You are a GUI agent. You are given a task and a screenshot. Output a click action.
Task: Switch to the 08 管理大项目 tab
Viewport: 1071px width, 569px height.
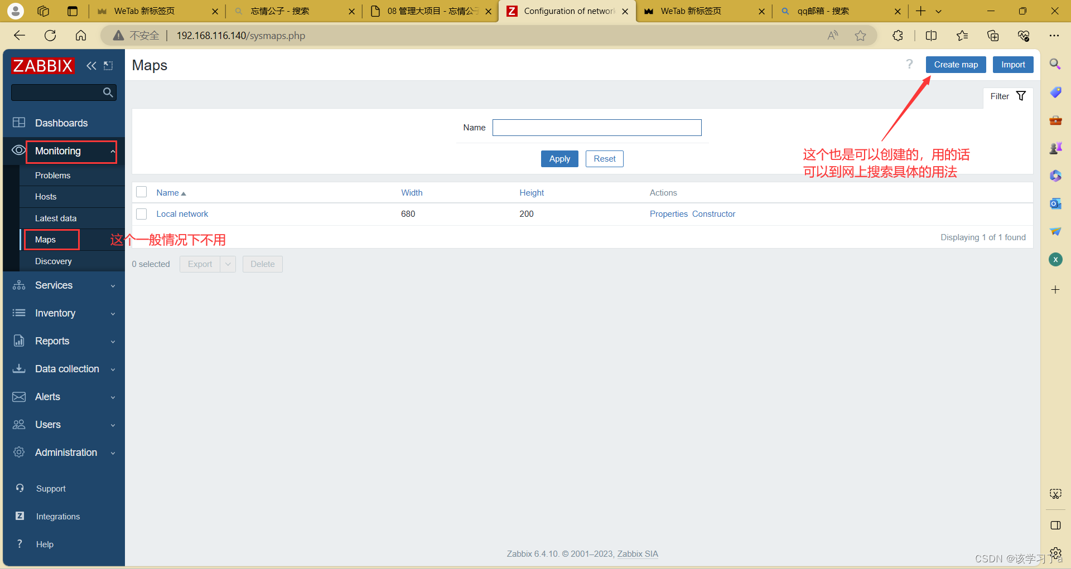431,11
